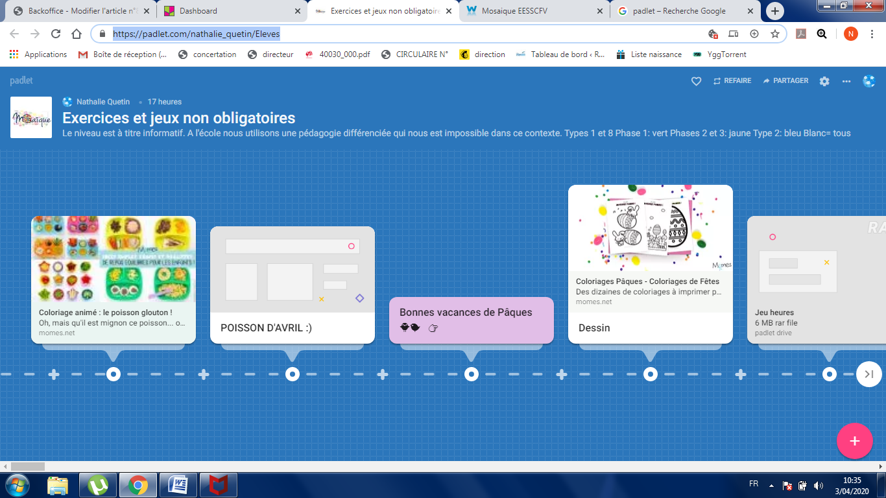Add post between first two timeline markers

[x=204, y=374]
